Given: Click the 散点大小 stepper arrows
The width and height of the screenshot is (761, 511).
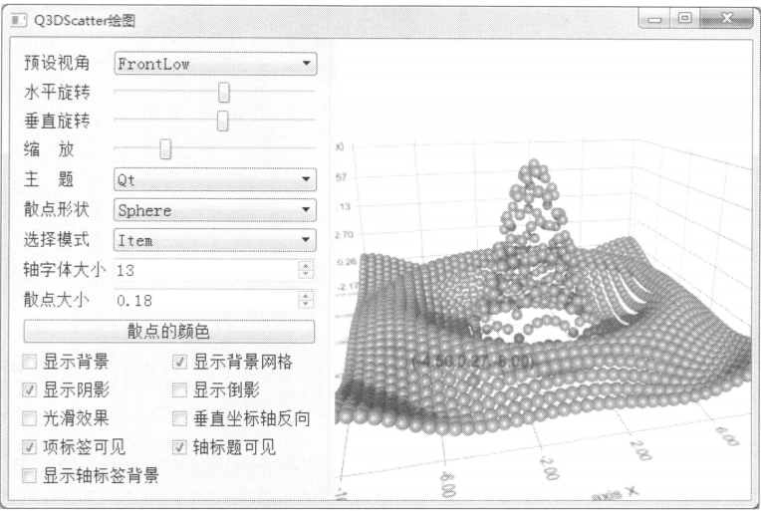Looking at the screenshot, I should pos(307,300).
